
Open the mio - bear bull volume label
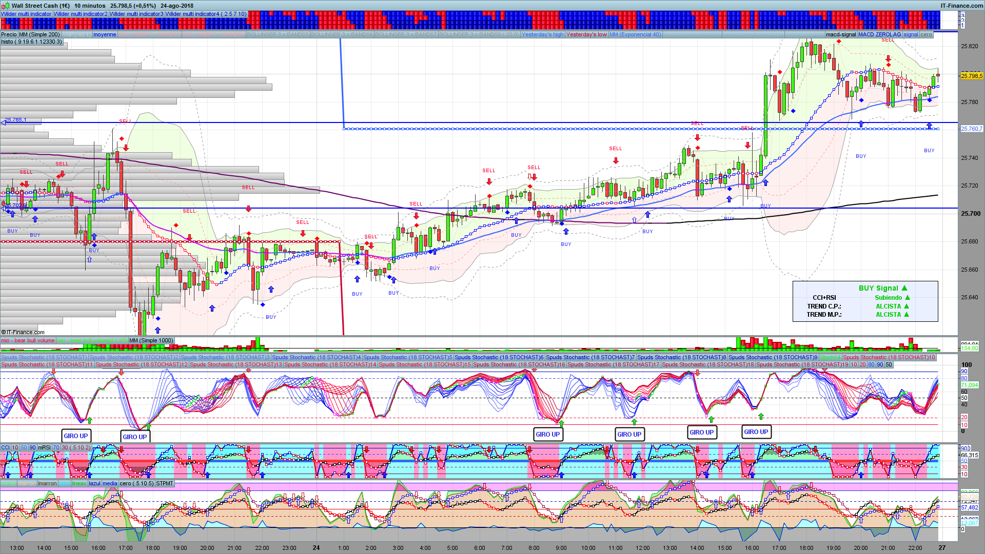click(x=28, y=340)
